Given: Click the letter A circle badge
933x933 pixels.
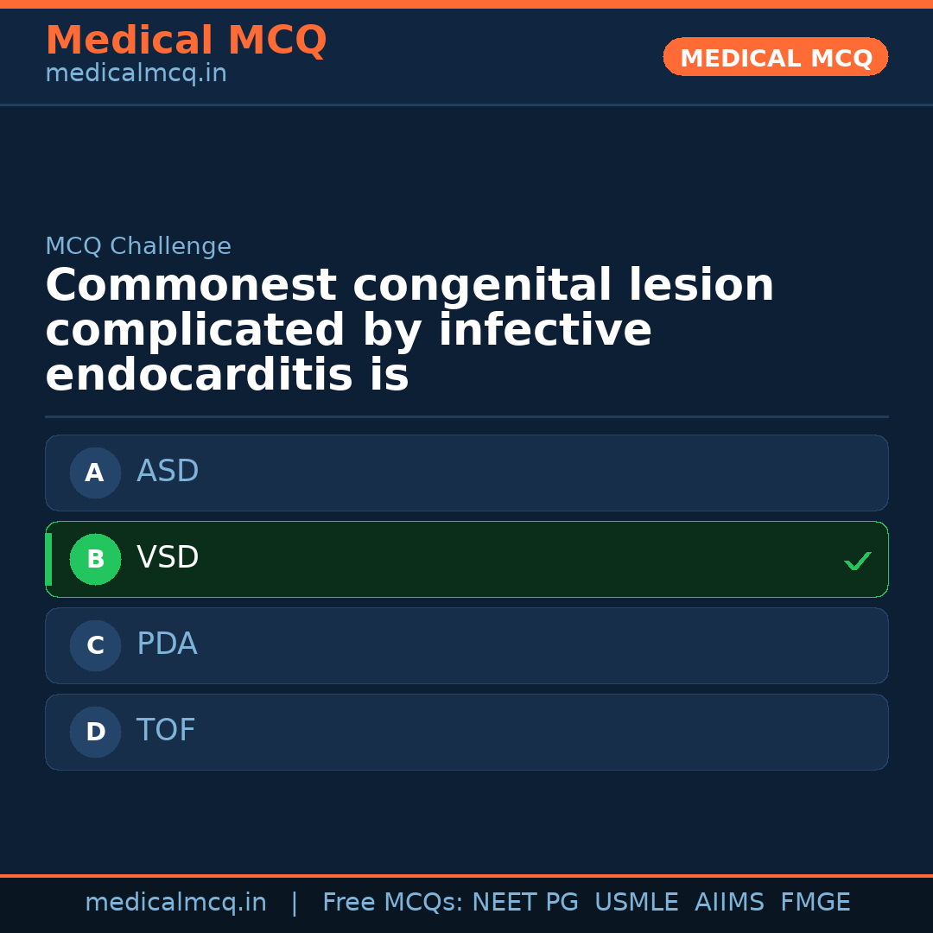Looking at the screenshot, I should pyautogui.click(x=95, y=473).
